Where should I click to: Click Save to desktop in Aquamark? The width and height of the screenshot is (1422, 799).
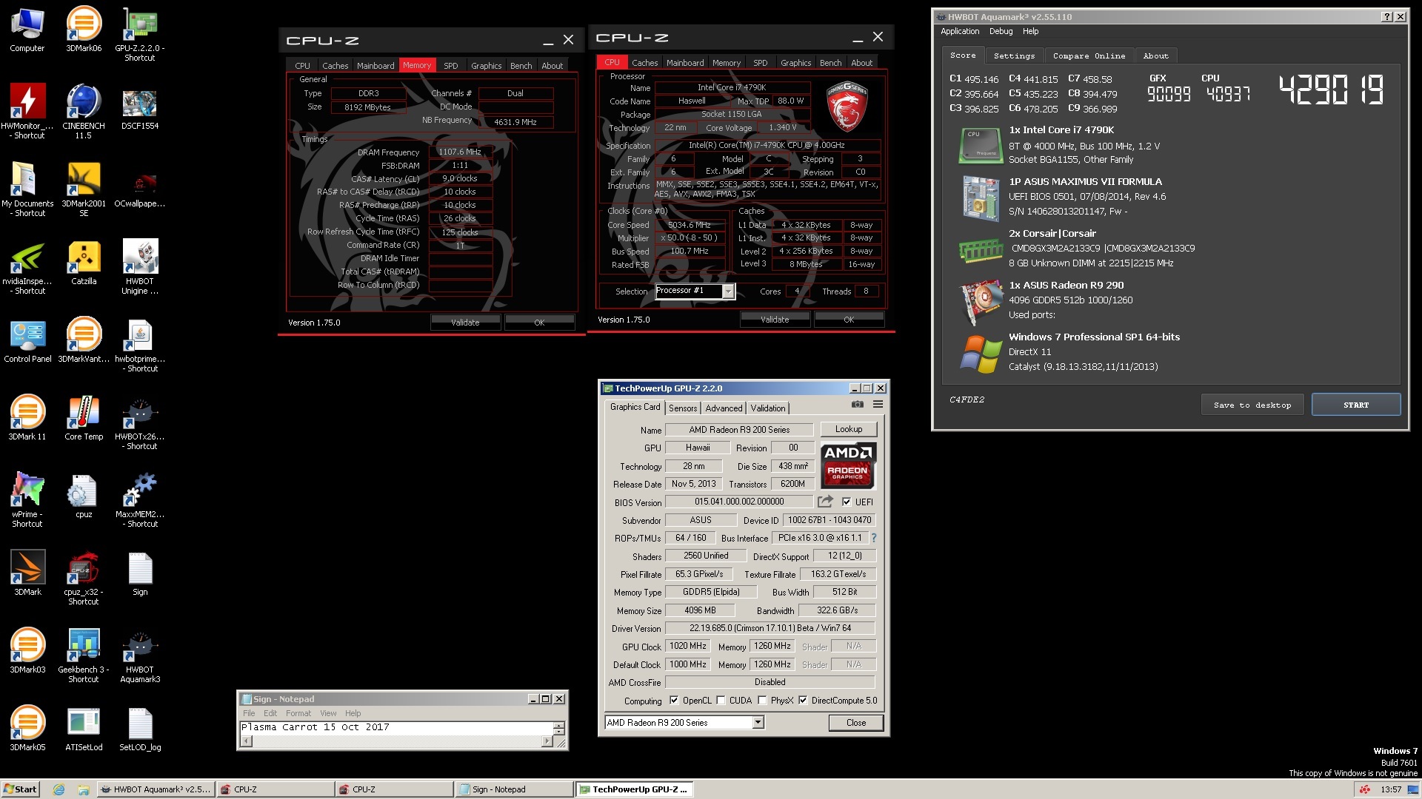[x=1252, y=405]
